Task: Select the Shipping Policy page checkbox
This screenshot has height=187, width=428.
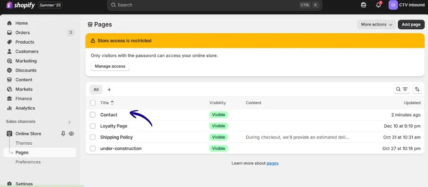Action: (93, 137)
